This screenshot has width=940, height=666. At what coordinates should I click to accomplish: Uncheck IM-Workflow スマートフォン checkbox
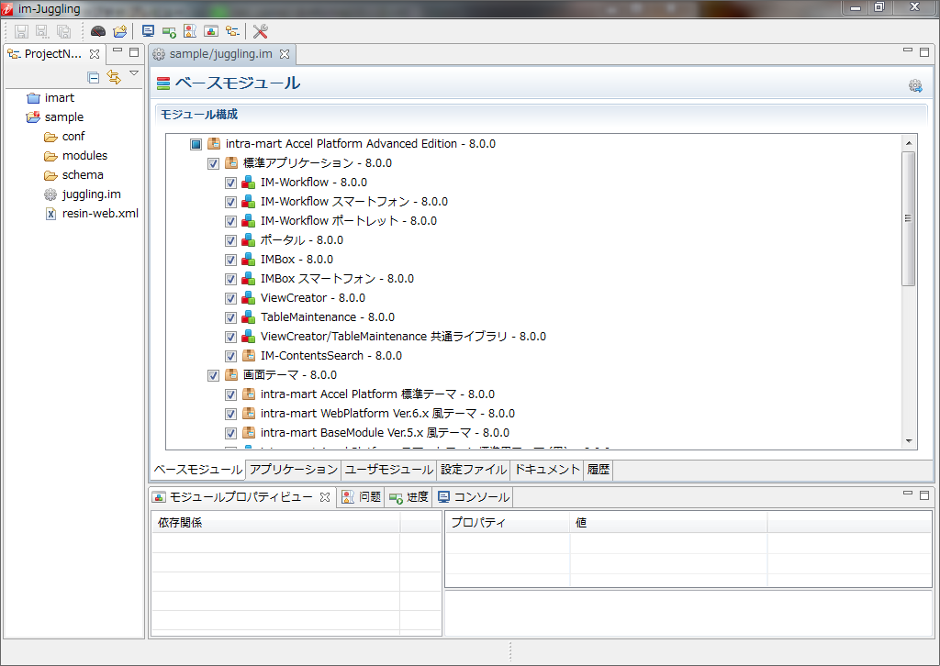230,202
